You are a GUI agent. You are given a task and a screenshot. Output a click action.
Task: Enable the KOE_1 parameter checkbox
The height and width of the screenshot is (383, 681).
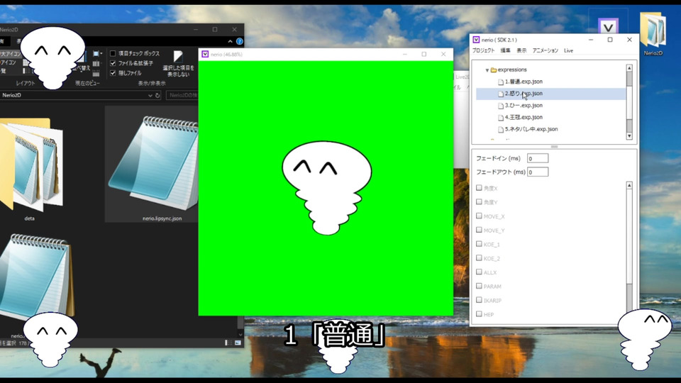pyautogui.click(x=479, y=244)
